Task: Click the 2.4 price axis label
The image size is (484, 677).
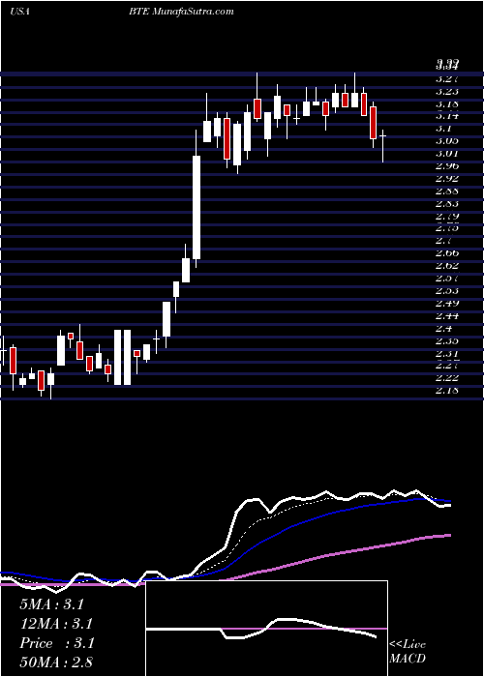Action: click(x=444, y=328)
